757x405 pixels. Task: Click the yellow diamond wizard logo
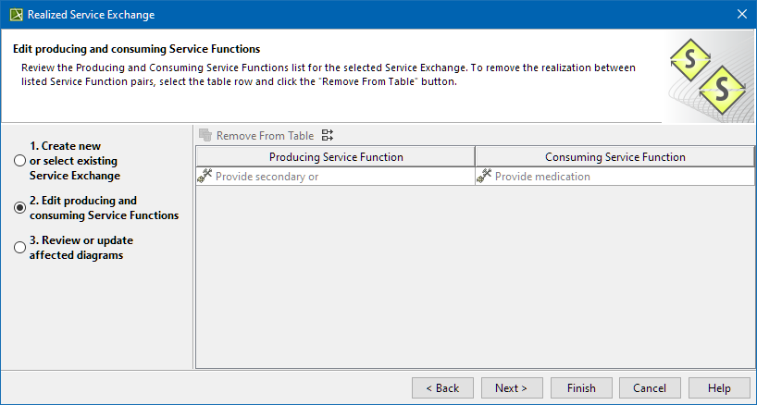point(709,76)
